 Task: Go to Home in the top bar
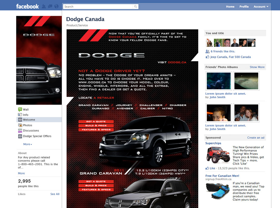click(230, 7)
